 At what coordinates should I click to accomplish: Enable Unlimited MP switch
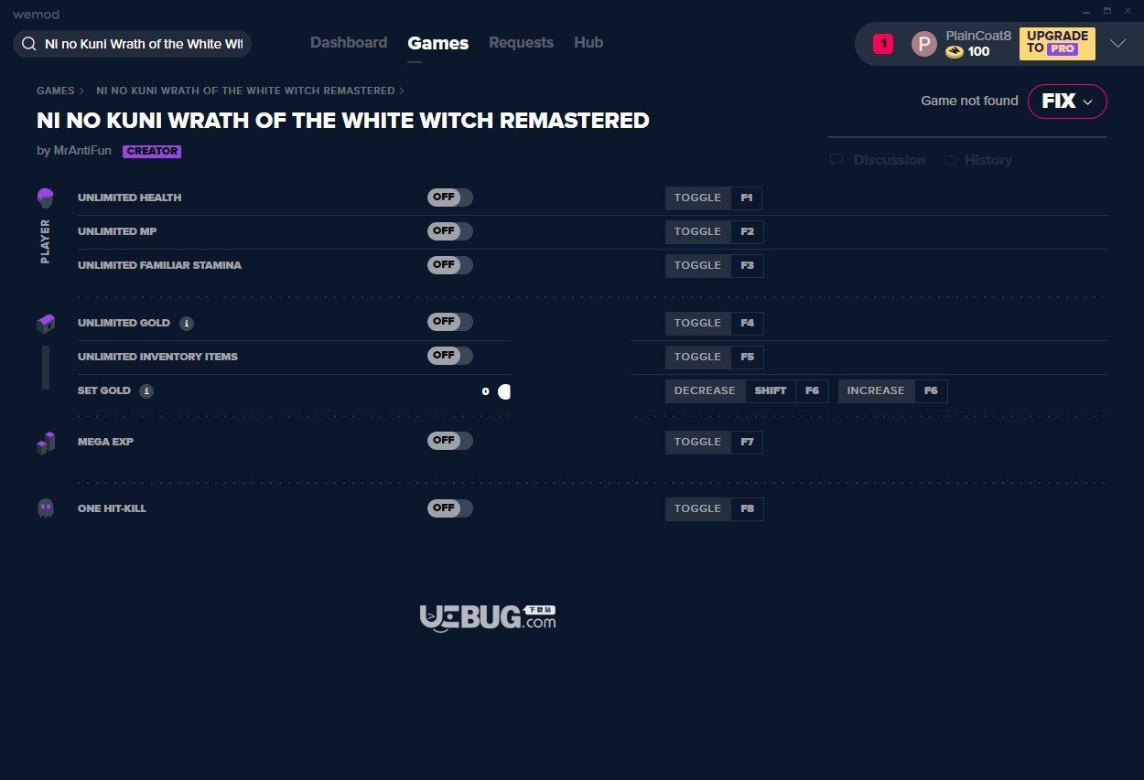(450, 231)
